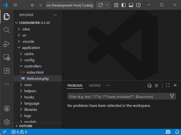View problems as table

tap(156, 85)
